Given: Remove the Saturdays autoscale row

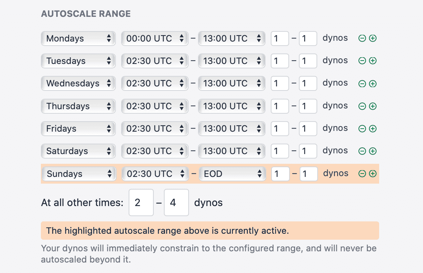Looking at the screenshot, I should tap(361, 151).
